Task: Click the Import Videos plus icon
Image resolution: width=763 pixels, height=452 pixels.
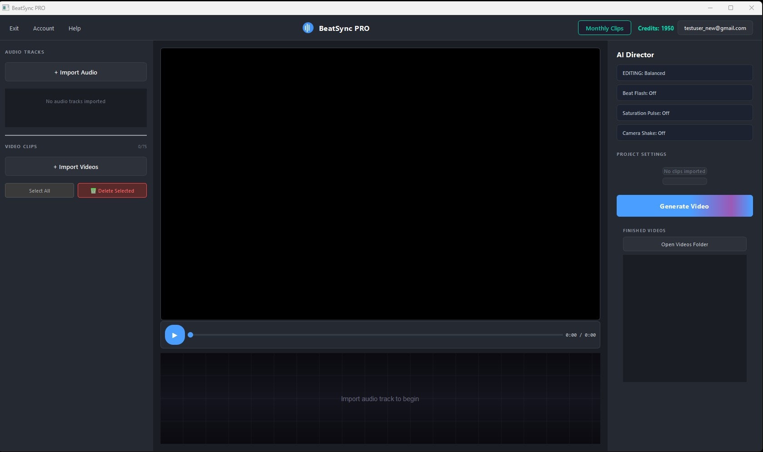Action: pos(55,167)
